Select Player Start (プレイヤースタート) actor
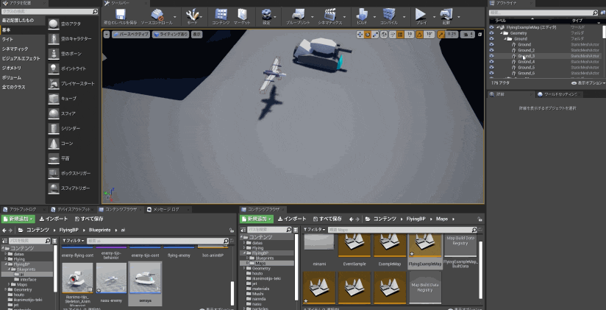 [x=71, y=84]
